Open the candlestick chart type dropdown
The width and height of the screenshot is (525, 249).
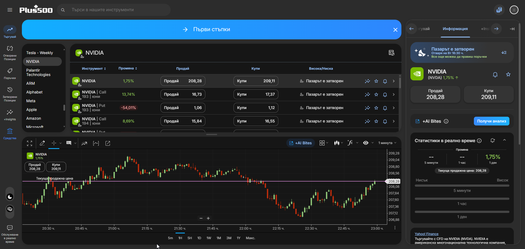(339, 143)
